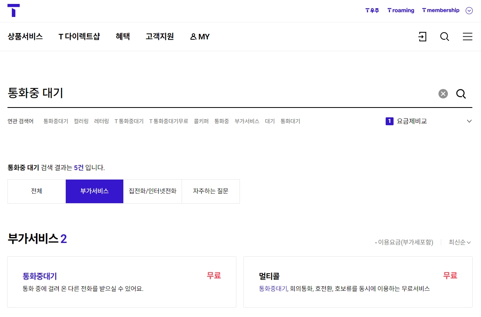This screenshot has width=481, height=317.
Task: Select the 집전화/인터넷전화 tab
Action: tap(153, 191)
